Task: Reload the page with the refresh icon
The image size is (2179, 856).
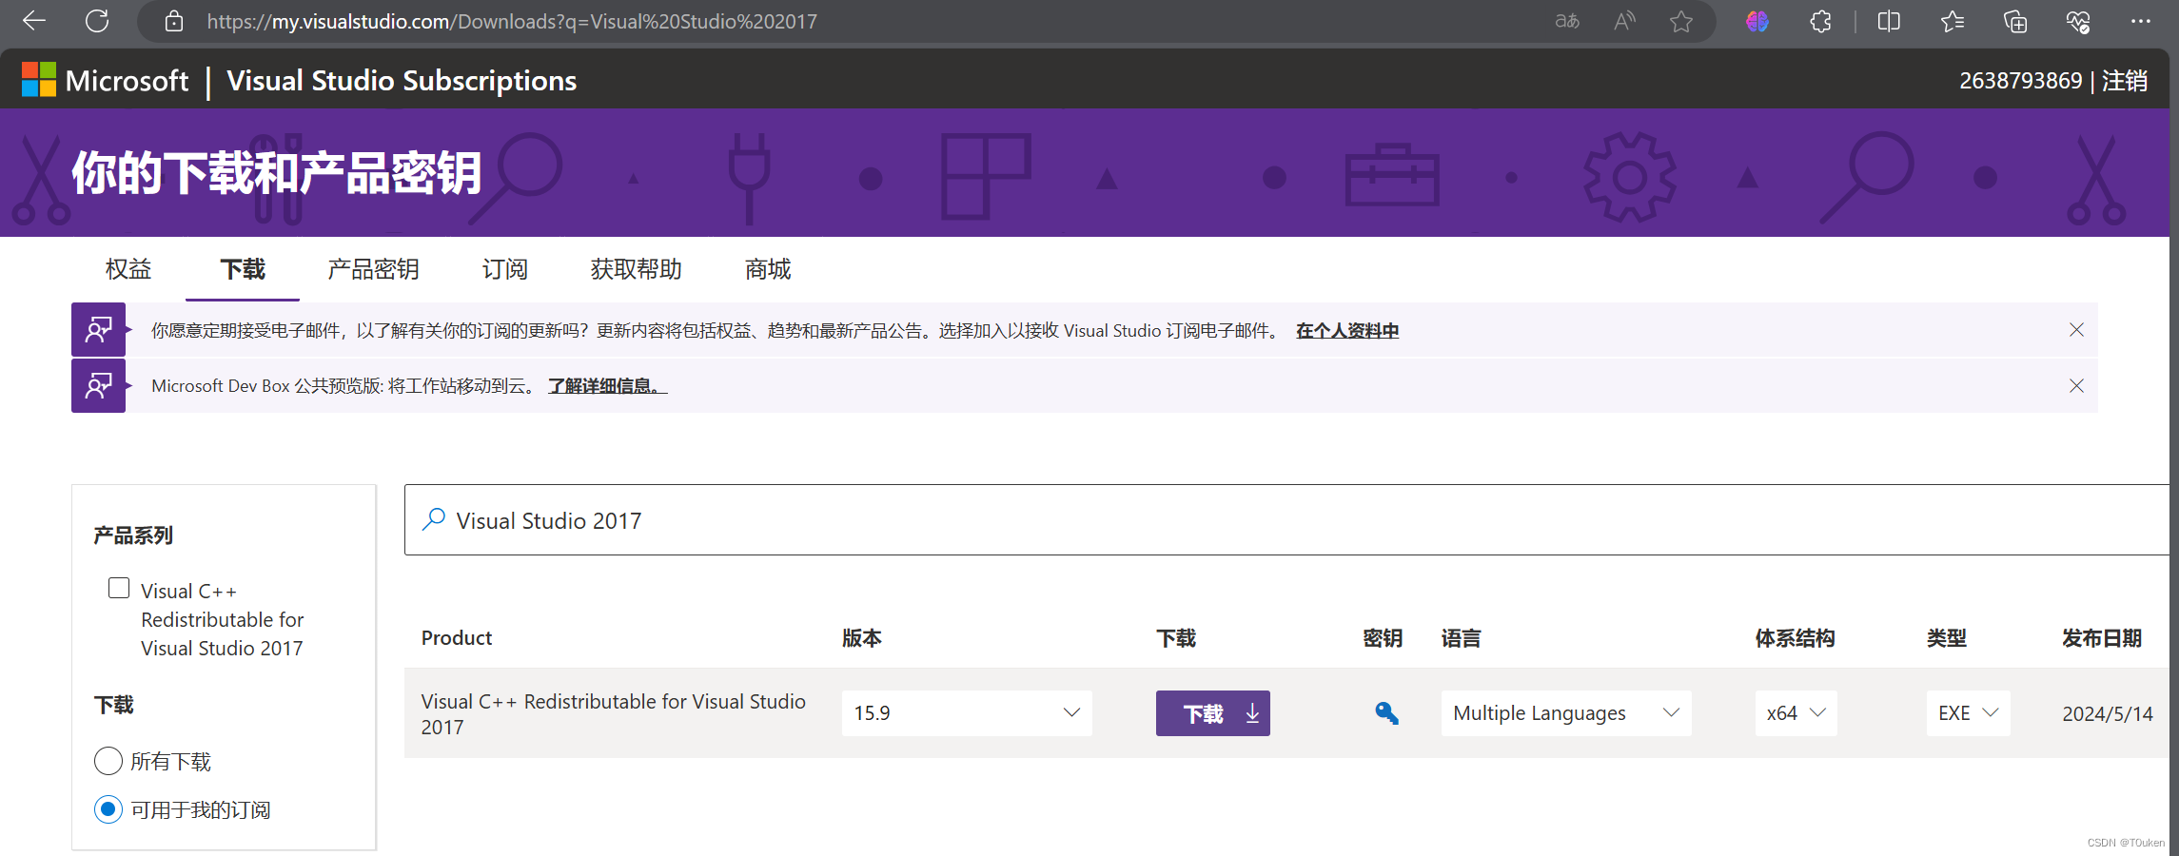Action: [x=97, y=21]
